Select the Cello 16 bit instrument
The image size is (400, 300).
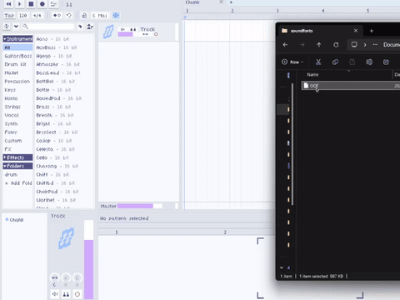[64, 157]
